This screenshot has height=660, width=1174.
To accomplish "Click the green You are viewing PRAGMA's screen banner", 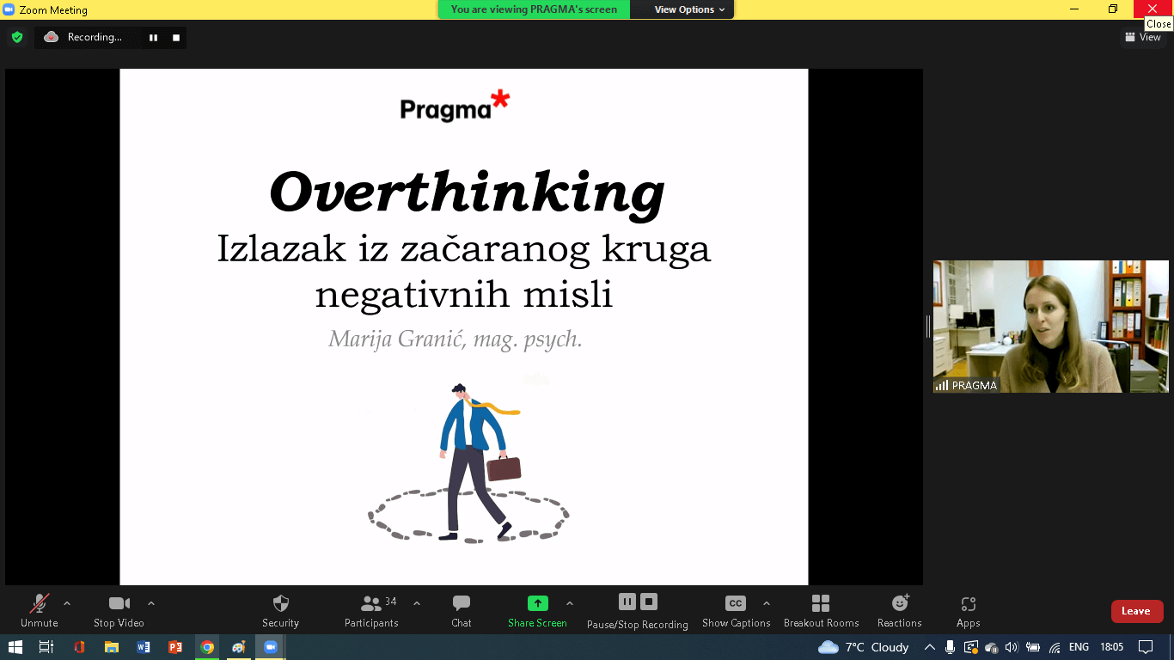I will [534, 9].
